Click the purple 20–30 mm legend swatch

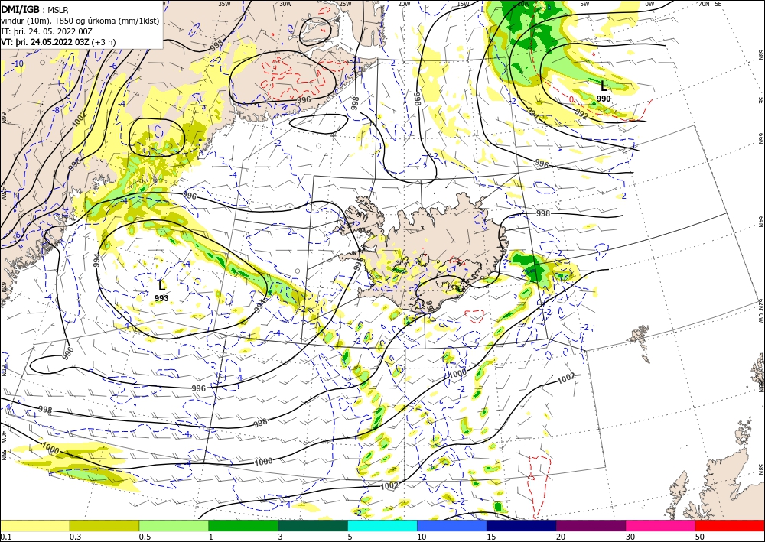pos(591,525)
